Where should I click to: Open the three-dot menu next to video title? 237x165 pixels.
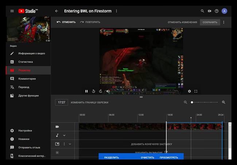coord(116,11)
